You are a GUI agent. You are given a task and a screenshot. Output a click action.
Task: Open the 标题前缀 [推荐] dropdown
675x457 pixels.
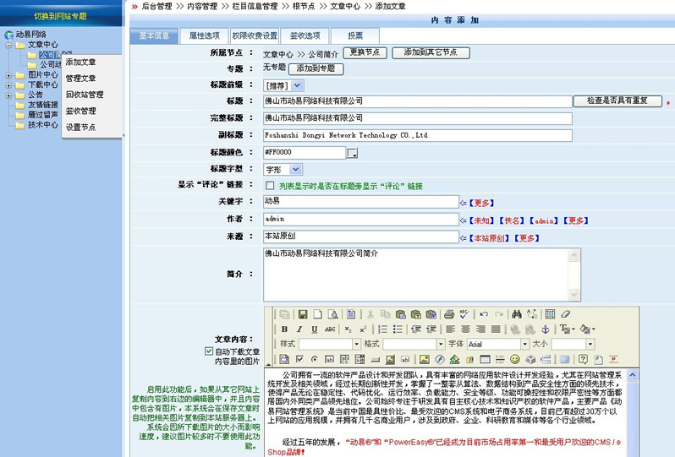297,85
